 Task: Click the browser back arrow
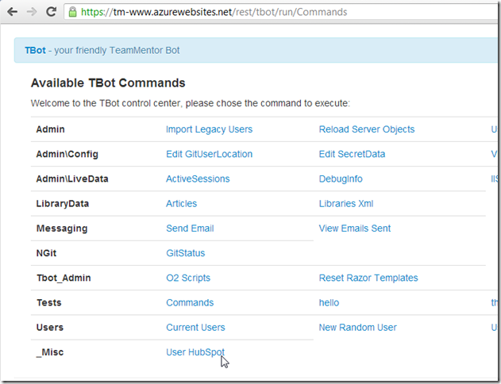(x=12, y=12)
